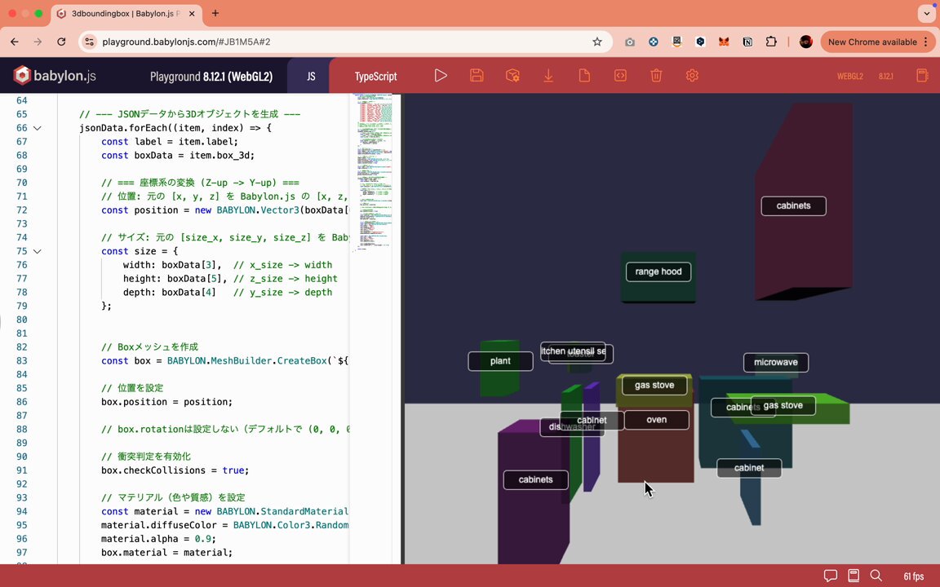Open the bottom bar documentation book icon
940x587 pixels.
(x=854, y=576)
